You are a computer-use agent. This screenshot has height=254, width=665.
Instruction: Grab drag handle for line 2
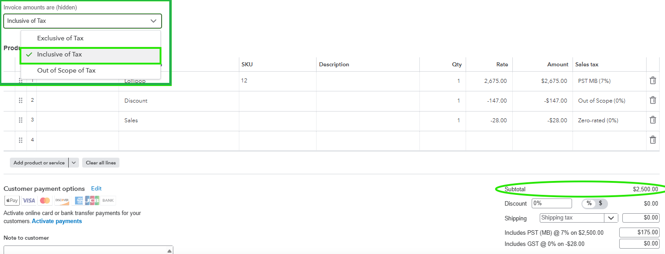(x=21, y=100)
